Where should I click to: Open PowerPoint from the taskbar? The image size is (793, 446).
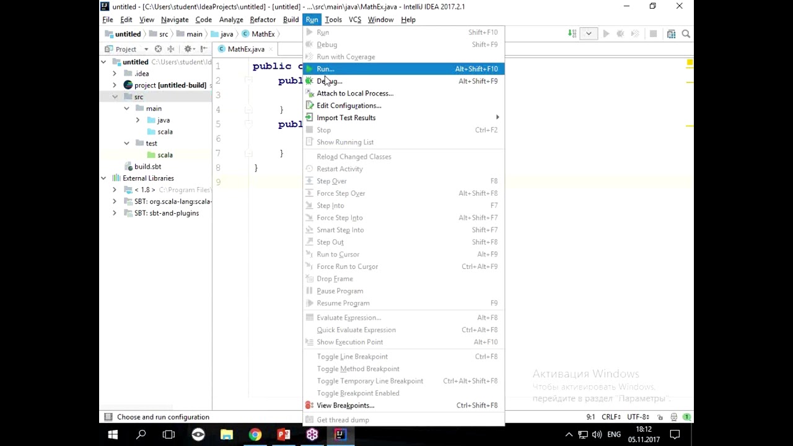(x=284, y=434)
